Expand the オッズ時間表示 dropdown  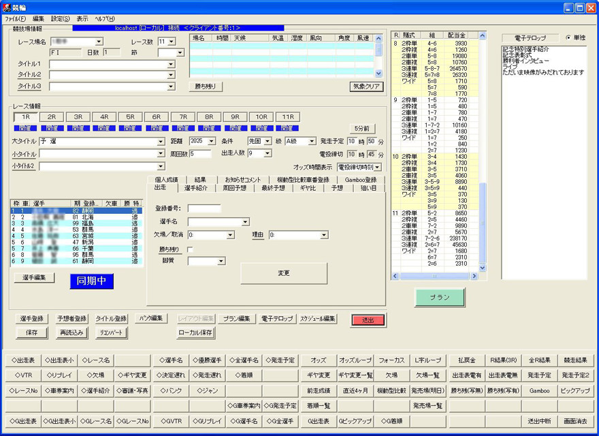(x=377, y=167)
